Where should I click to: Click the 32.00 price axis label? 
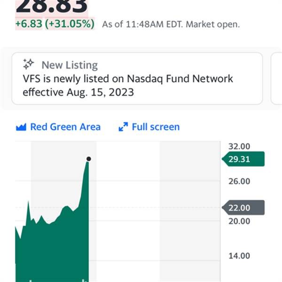[239, 146]
